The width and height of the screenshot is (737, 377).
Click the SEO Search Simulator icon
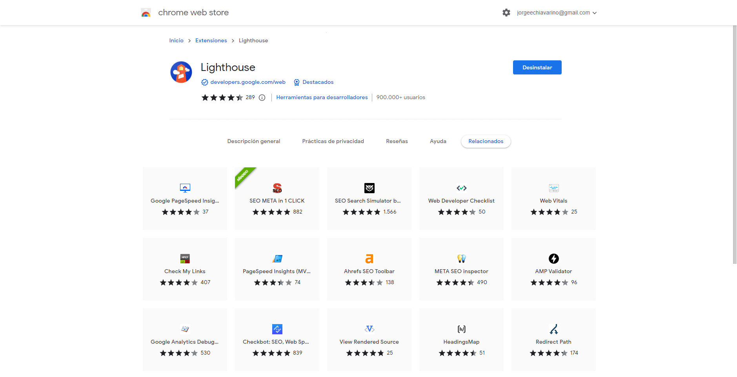[x=369, y=188]
